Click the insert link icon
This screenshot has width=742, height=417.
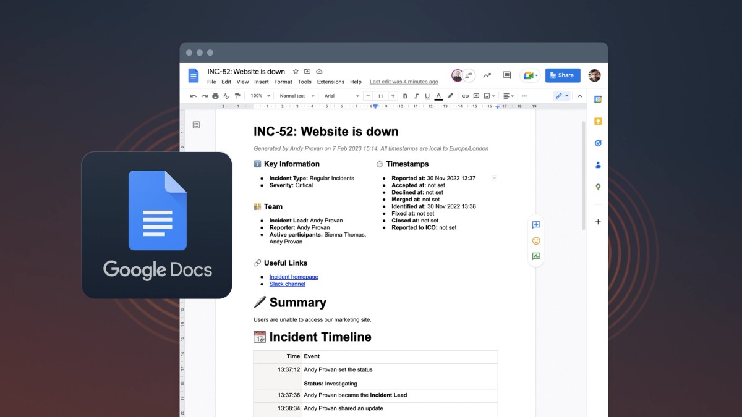[466, 96]
